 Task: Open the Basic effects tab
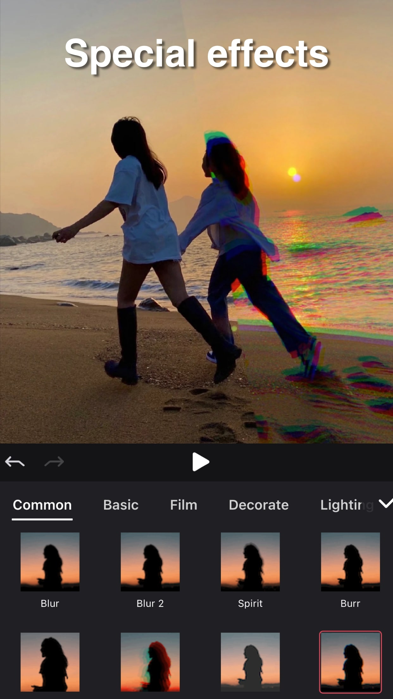(x=121, y=505)
